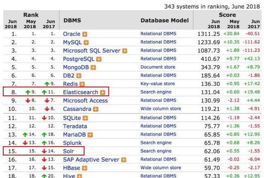
Task: Open the Solr link
Action: (x=68, y=151)
